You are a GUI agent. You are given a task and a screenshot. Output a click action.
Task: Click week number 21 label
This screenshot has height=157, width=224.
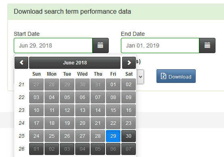21,85
